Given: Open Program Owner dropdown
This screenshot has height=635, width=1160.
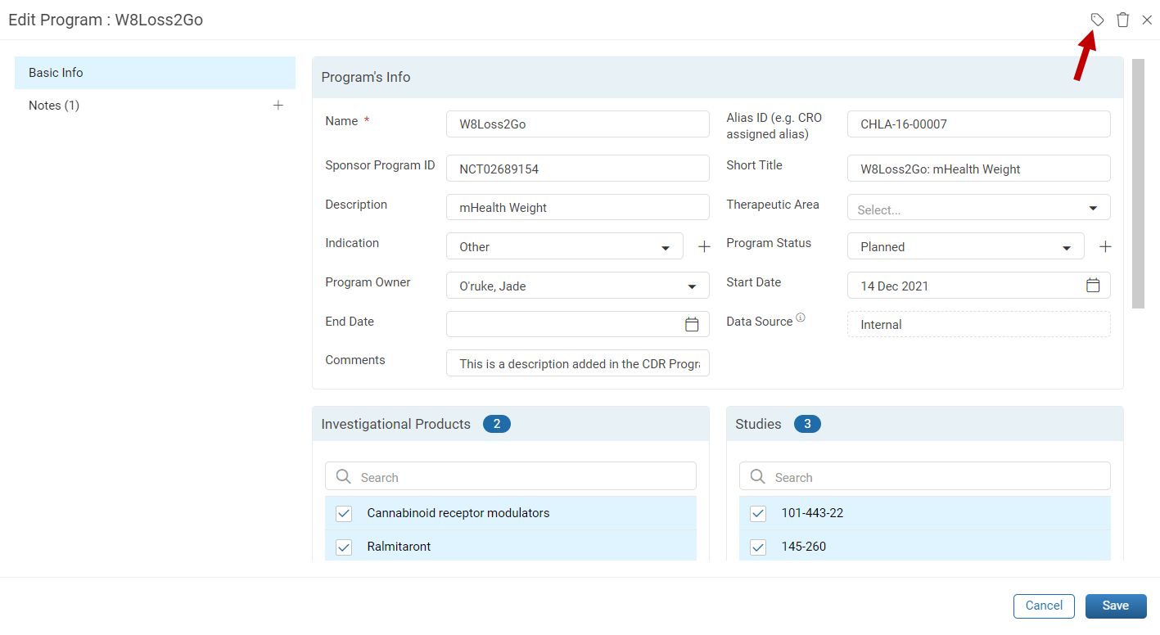Looking at the screenshot, I should (x=577, y=286).
